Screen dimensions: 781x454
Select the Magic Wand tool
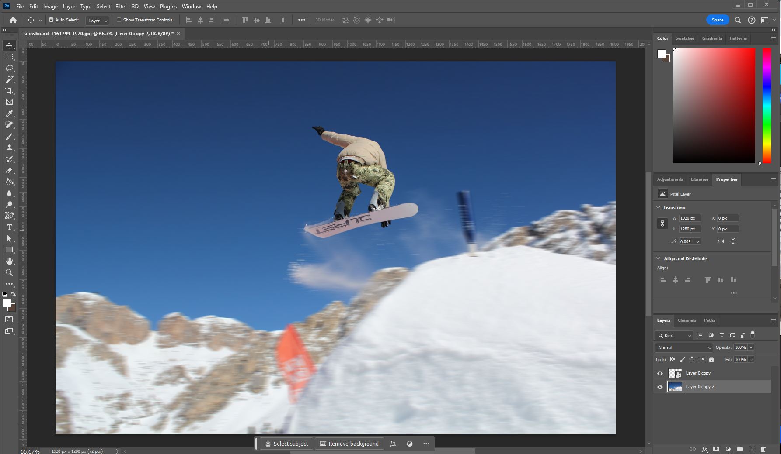pos(9,79)
